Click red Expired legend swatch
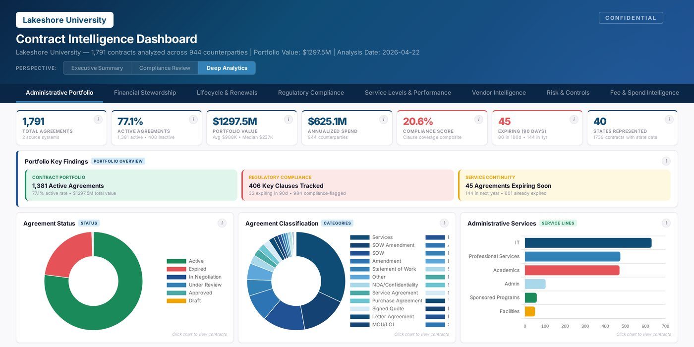This screenshot has width=694, height=347. coord(176,269)
